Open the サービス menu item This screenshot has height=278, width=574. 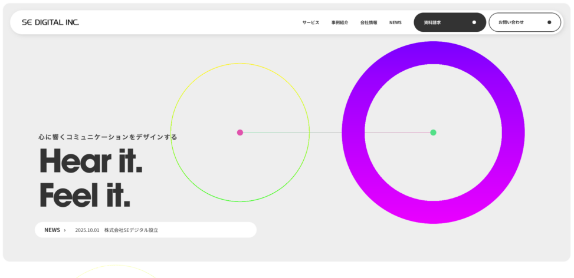[311, 22]
